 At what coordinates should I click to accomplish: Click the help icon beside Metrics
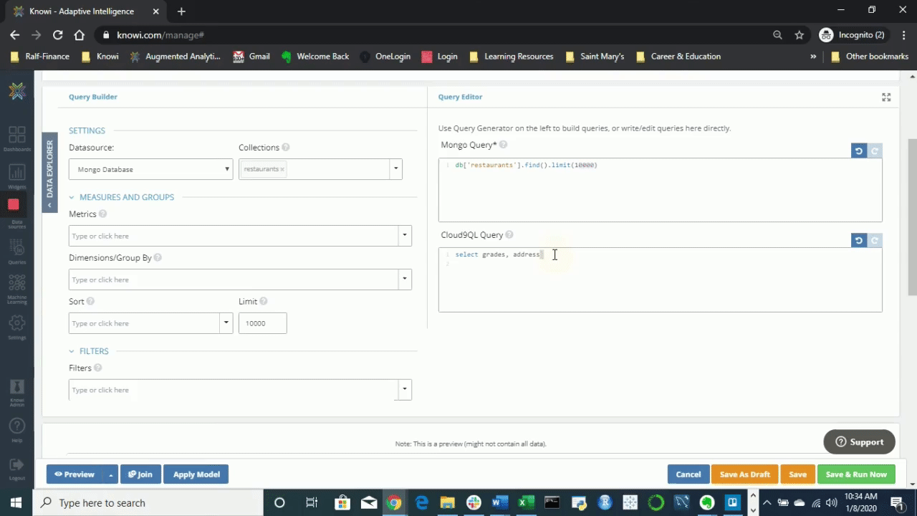[102, 214]
